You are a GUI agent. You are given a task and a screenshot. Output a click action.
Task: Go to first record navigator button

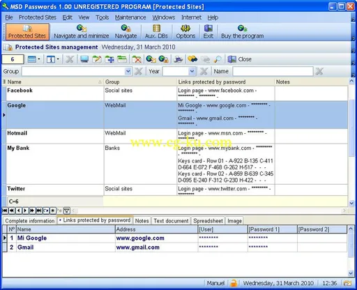point(5,211)
